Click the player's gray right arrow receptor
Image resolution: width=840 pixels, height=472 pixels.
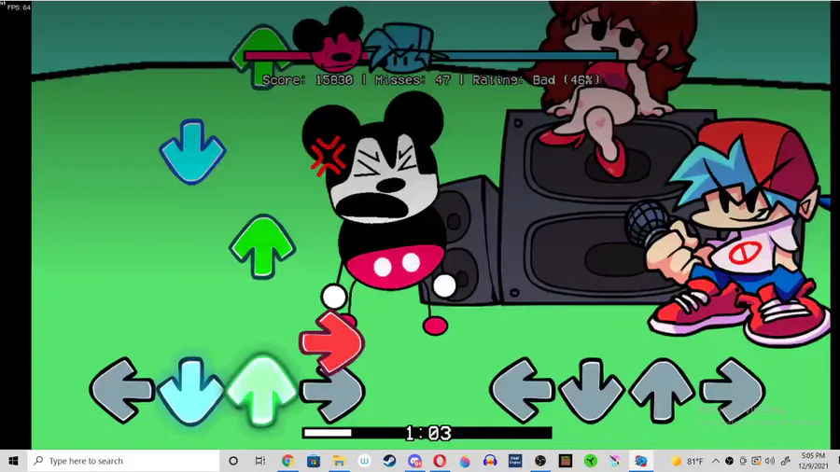[x=732, y=390]
